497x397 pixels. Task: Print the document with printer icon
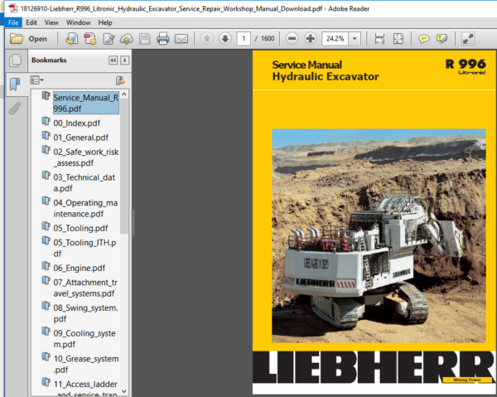(163, 39)
